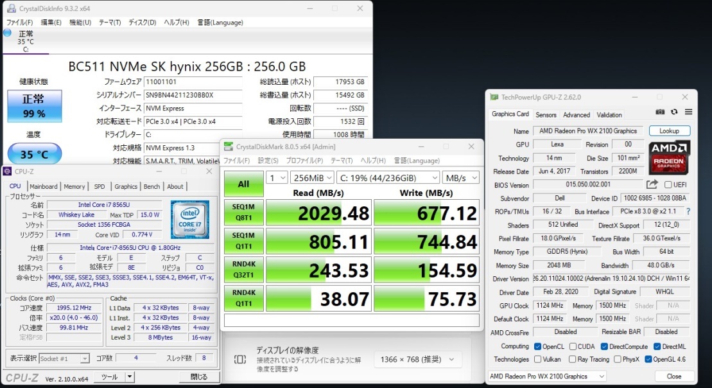This screenshot has height=388, width=712.
Task: Open the C: 19% drive selection dropdown
Action: (x=388, y=178)
